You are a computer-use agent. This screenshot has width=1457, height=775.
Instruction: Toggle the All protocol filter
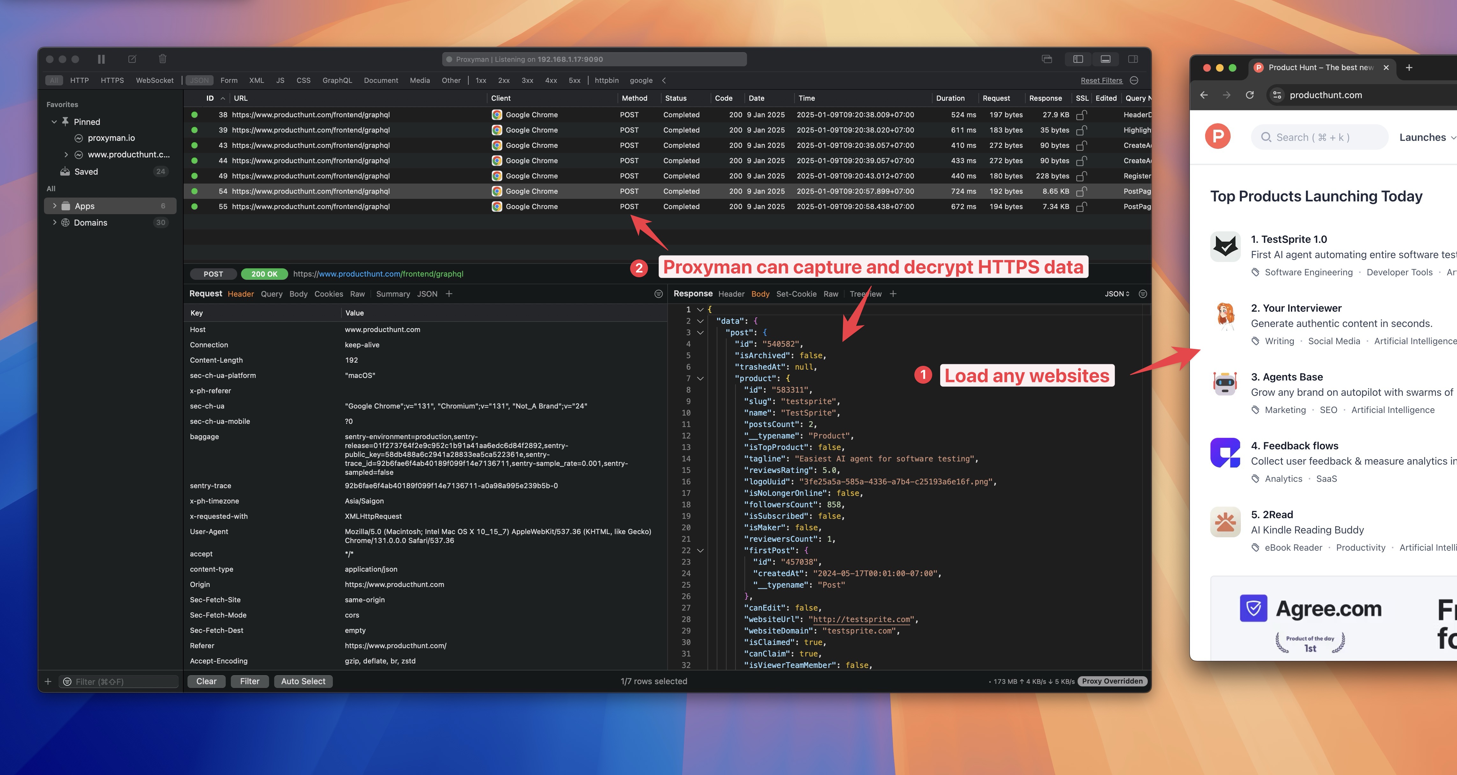coord(54,80)
